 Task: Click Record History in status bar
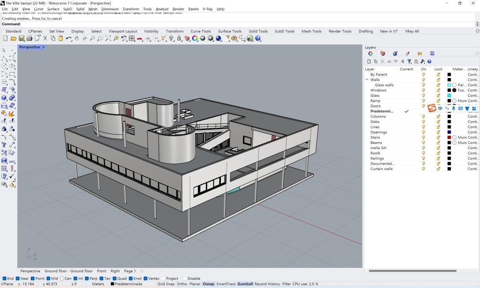267,284
